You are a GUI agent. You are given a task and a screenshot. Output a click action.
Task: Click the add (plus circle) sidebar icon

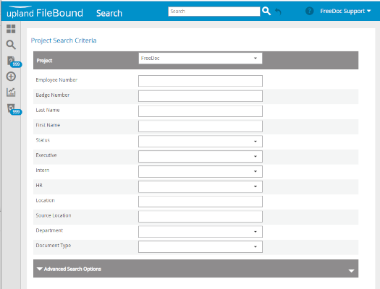click(x=11, y=77)
